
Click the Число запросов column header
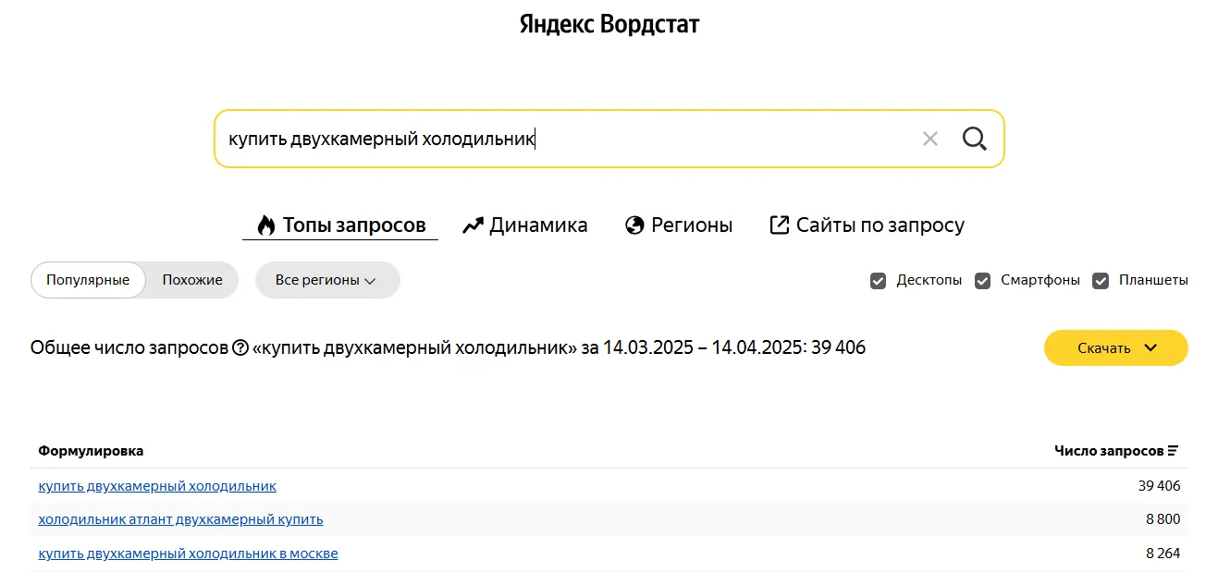[1109, 451]
